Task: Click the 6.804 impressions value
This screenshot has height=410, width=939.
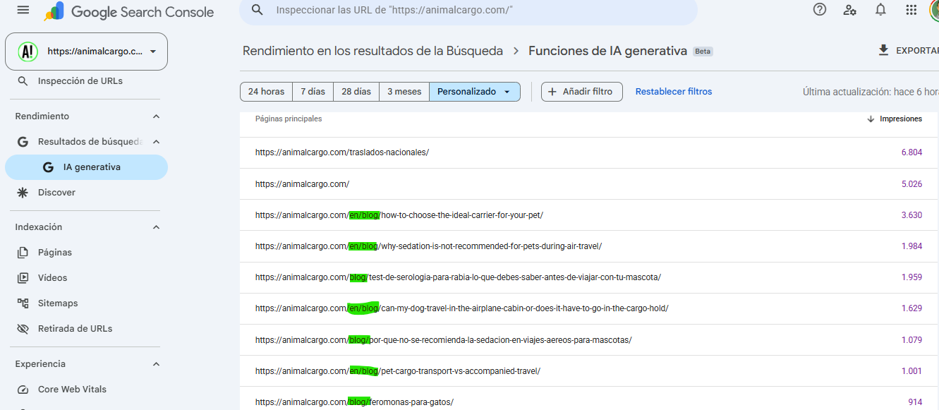Action: click(x=911, y=152)
